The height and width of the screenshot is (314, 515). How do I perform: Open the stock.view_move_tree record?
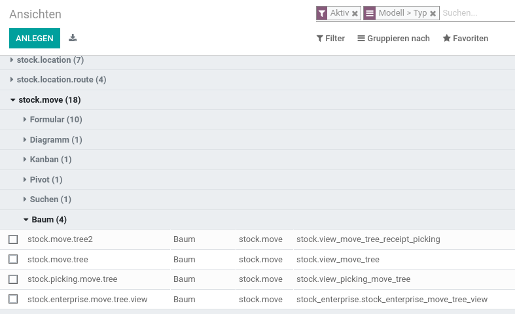click(338, 260)
